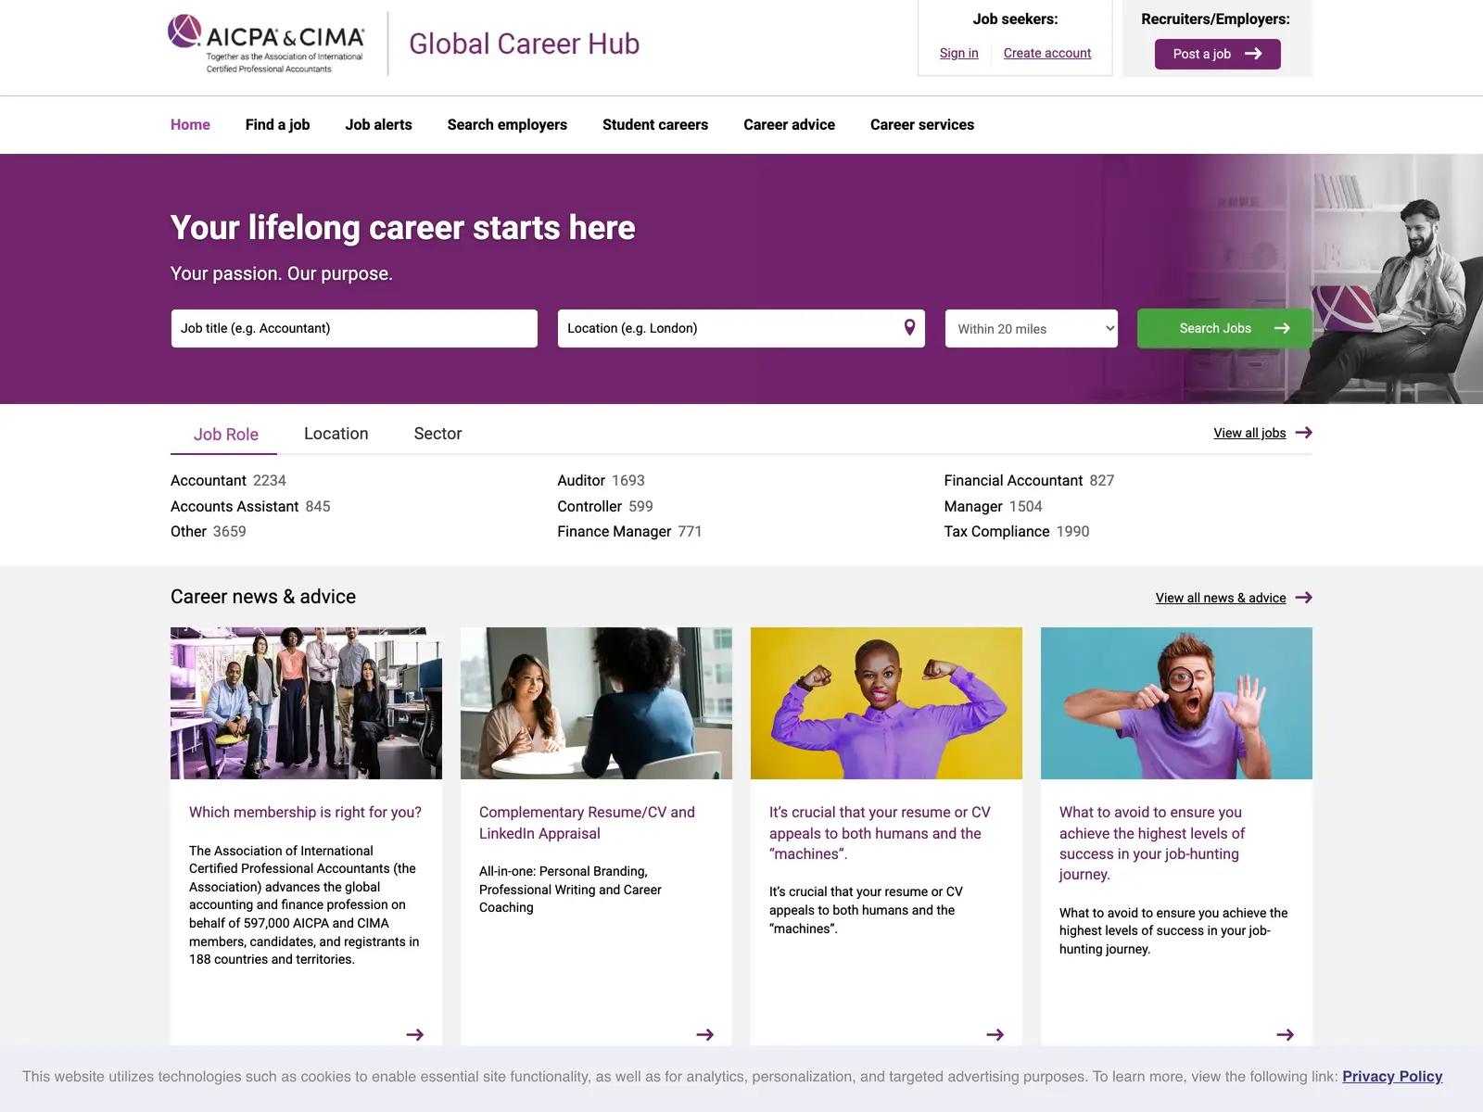1483x1112 pixels.
Task: Click arrow on Complementary Resume/CV card
Action: [x=705, y=1034]
